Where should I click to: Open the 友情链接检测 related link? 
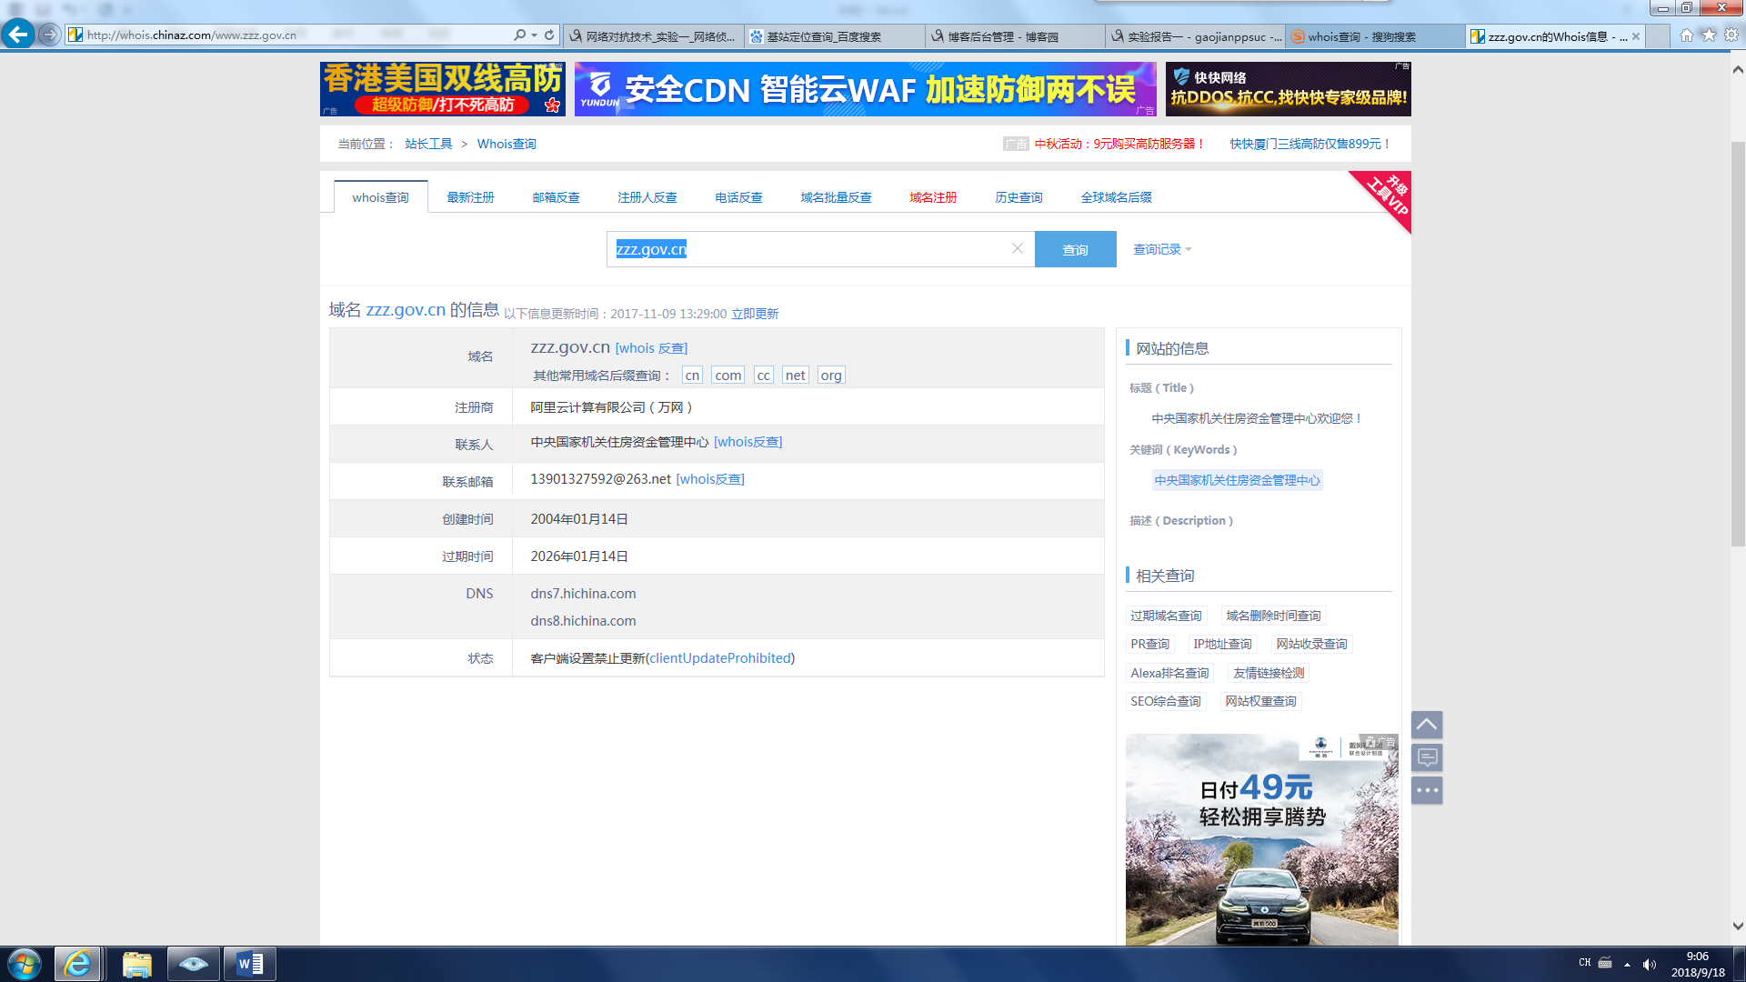pos(1269,673)
